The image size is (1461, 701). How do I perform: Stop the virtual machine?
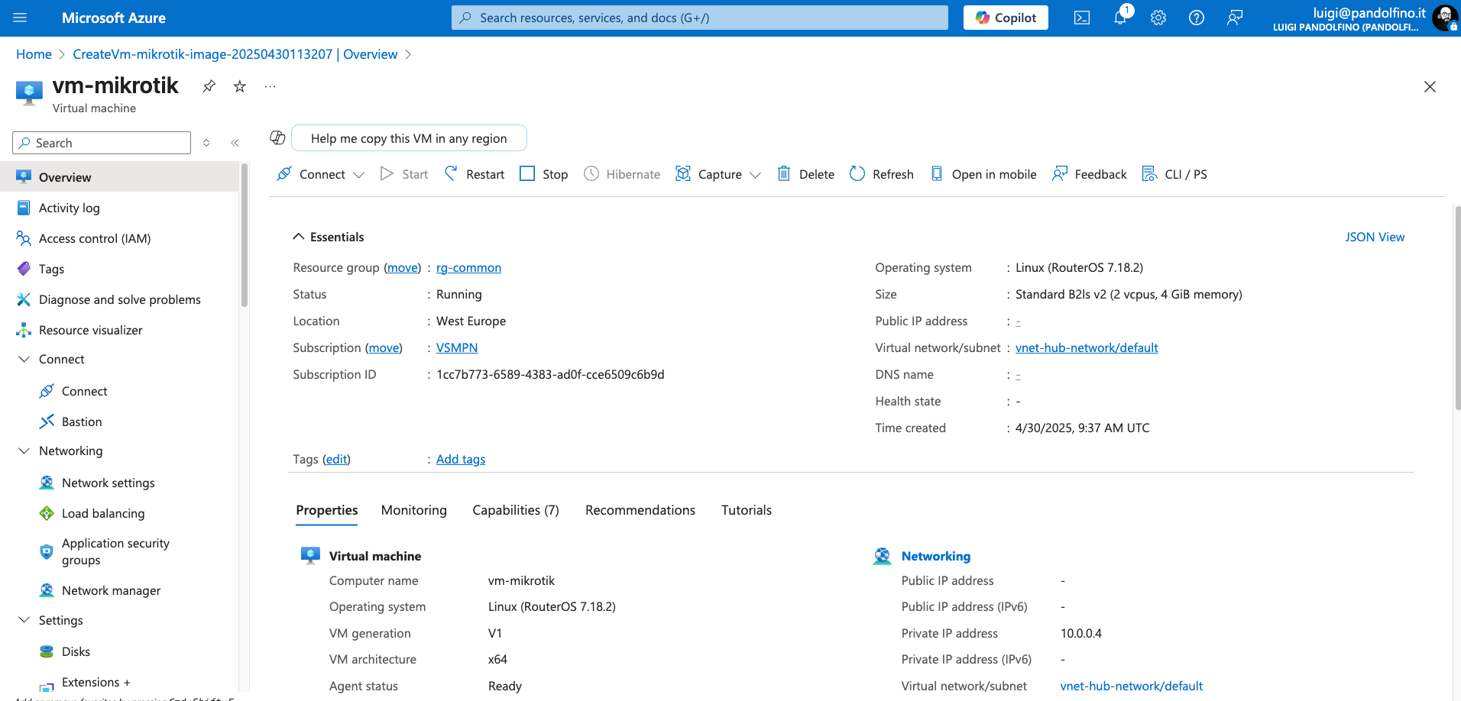544,174
